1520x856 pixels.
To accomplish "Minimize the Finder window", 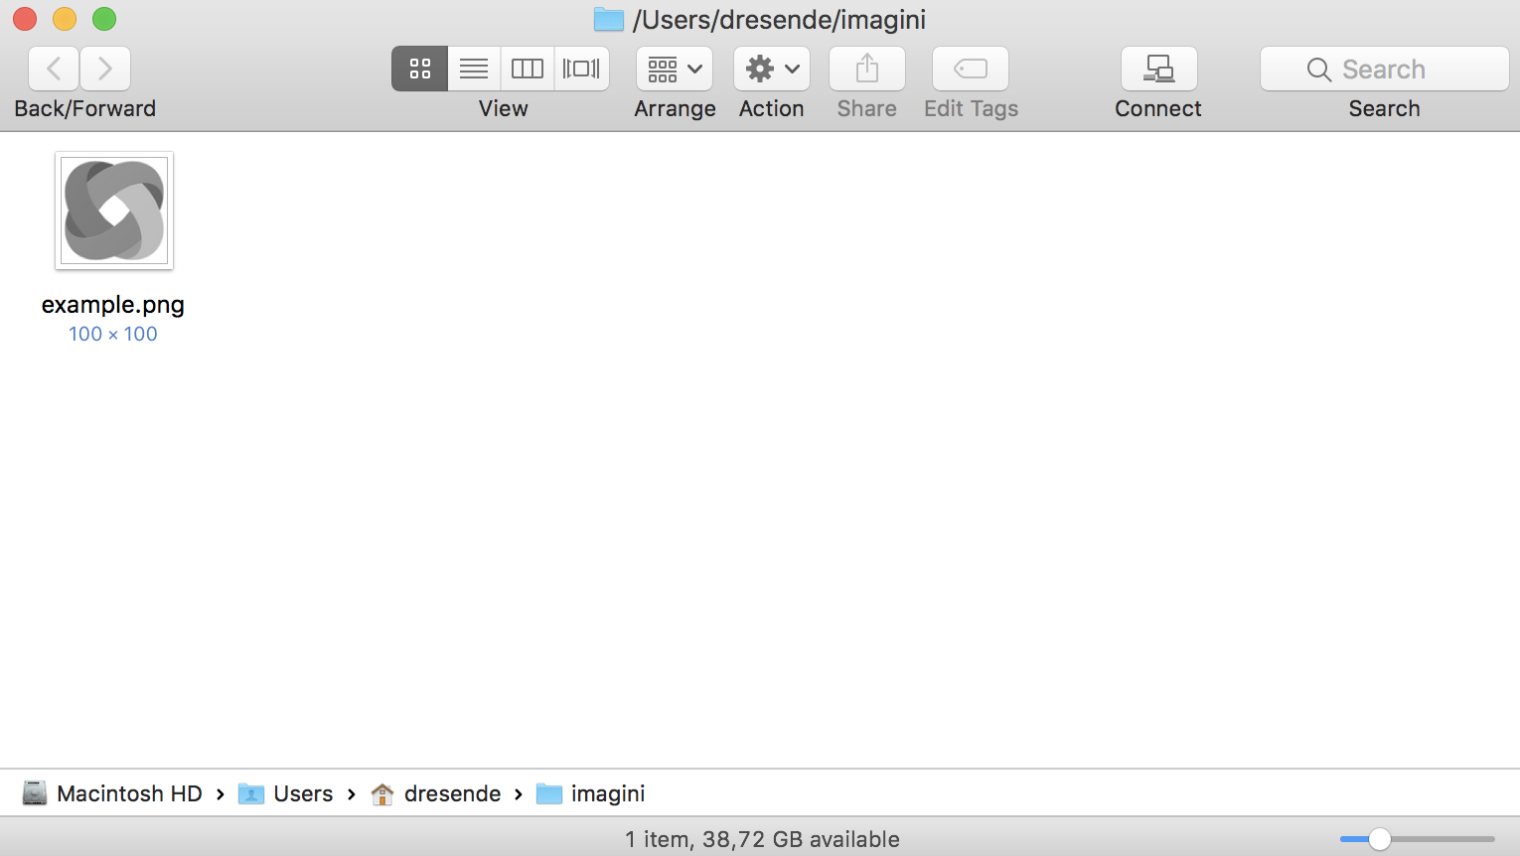I will click(65, 19).
